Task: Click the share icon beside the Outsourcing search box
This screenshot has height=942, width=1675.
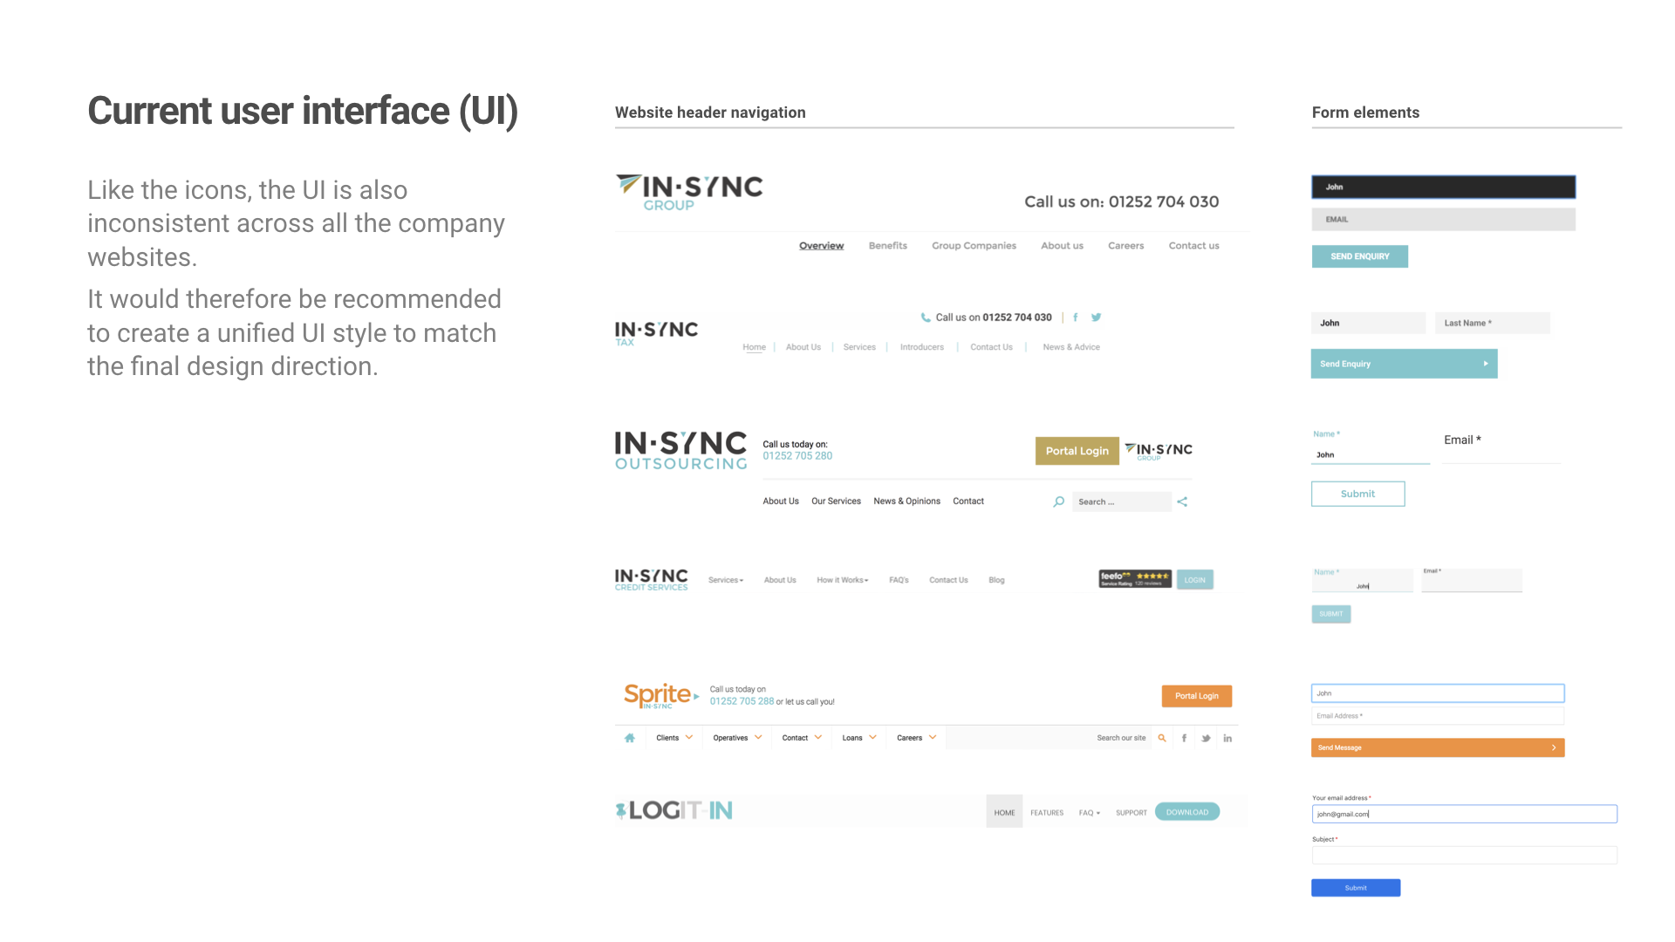Action: coord(1182,502)
